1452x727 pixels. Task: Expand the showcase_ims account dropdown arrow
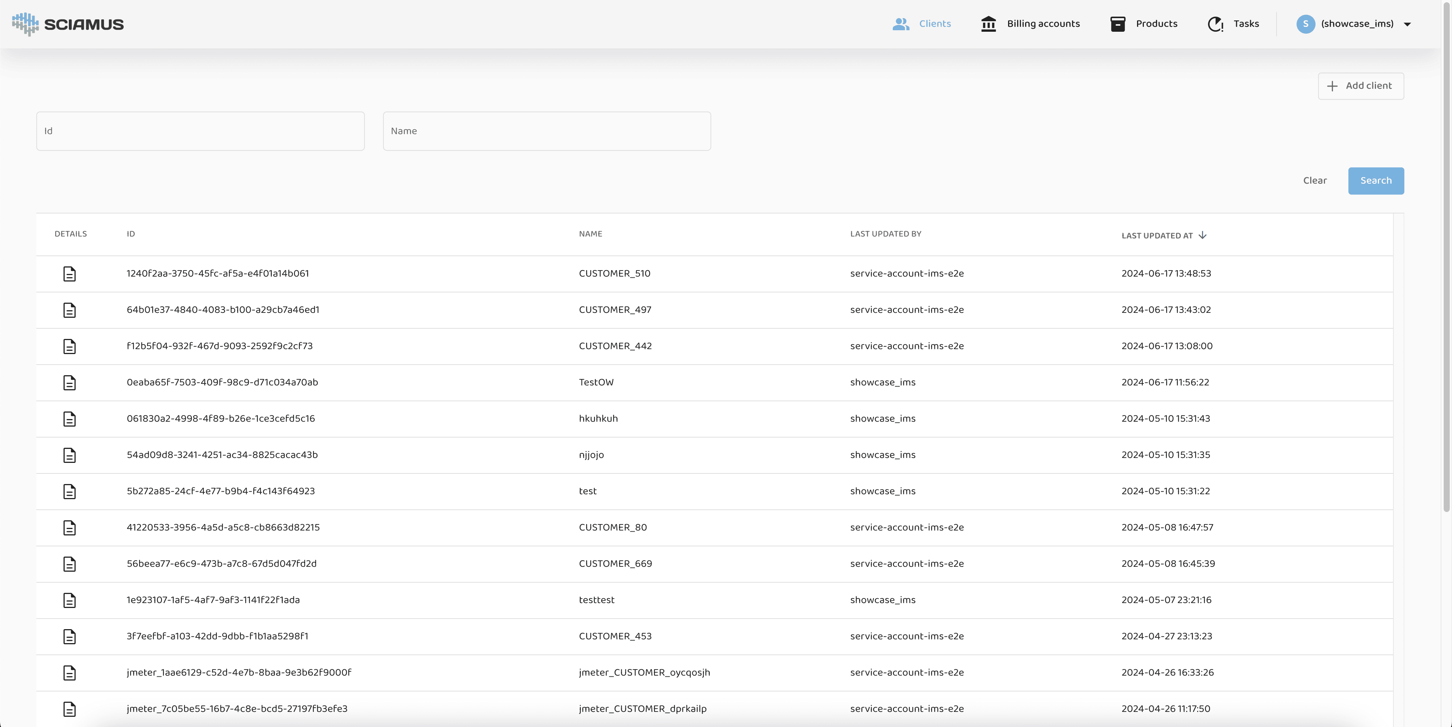(1407, 24)
